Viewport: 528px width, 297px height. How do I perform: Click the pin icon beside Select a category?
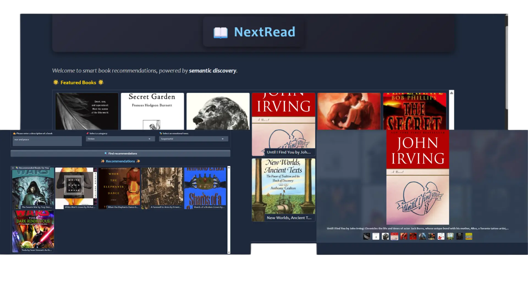pyautogui.click(x=87, y=133)
